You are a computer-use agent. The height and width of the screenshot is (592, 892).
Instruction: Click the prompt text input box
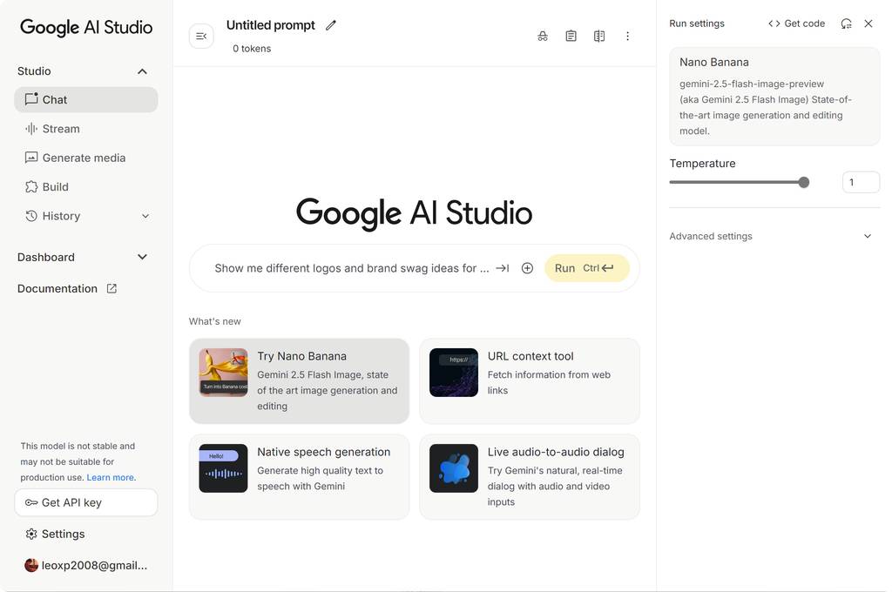pos(352,268)
